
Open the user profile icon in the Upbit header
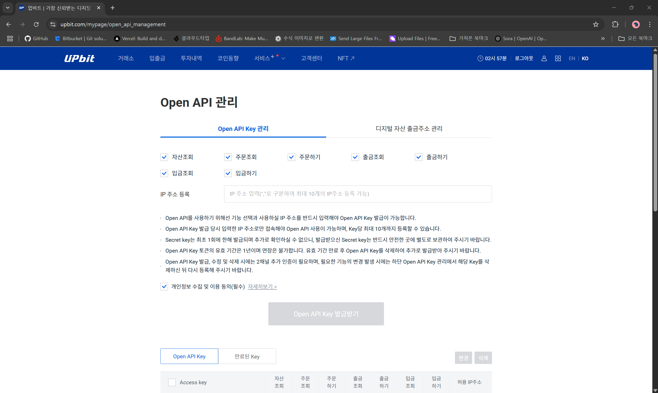[x=544, y=58]
